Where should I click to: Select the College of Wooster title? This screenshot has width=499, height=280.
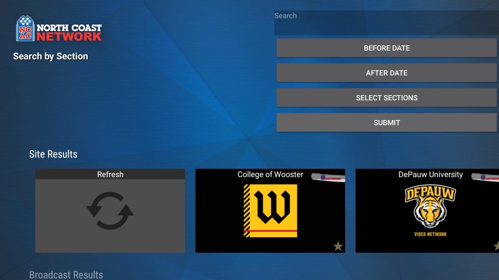click(x=270, y=174)
